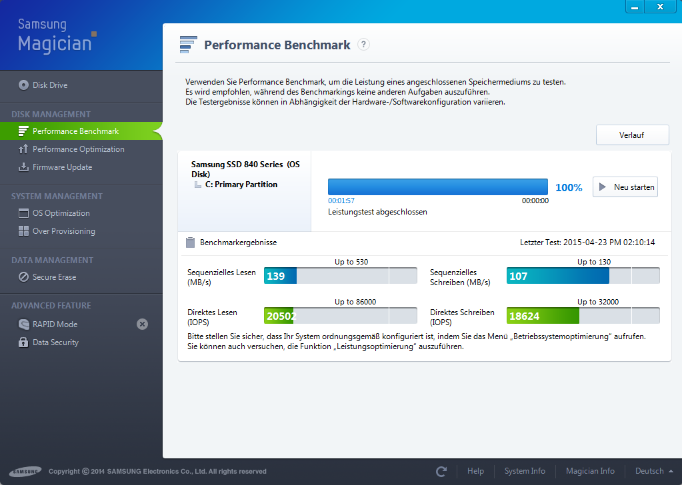Click the X status indicator beside RAPID Mode
The image size is (682, 485).
click(142, 324)
